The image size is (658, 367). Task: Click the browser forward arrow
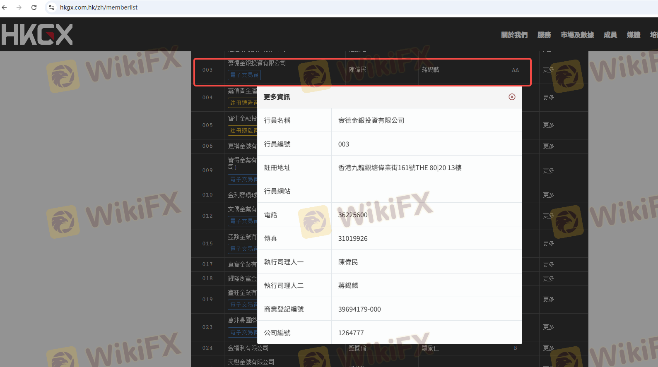(x=19, y=7)
